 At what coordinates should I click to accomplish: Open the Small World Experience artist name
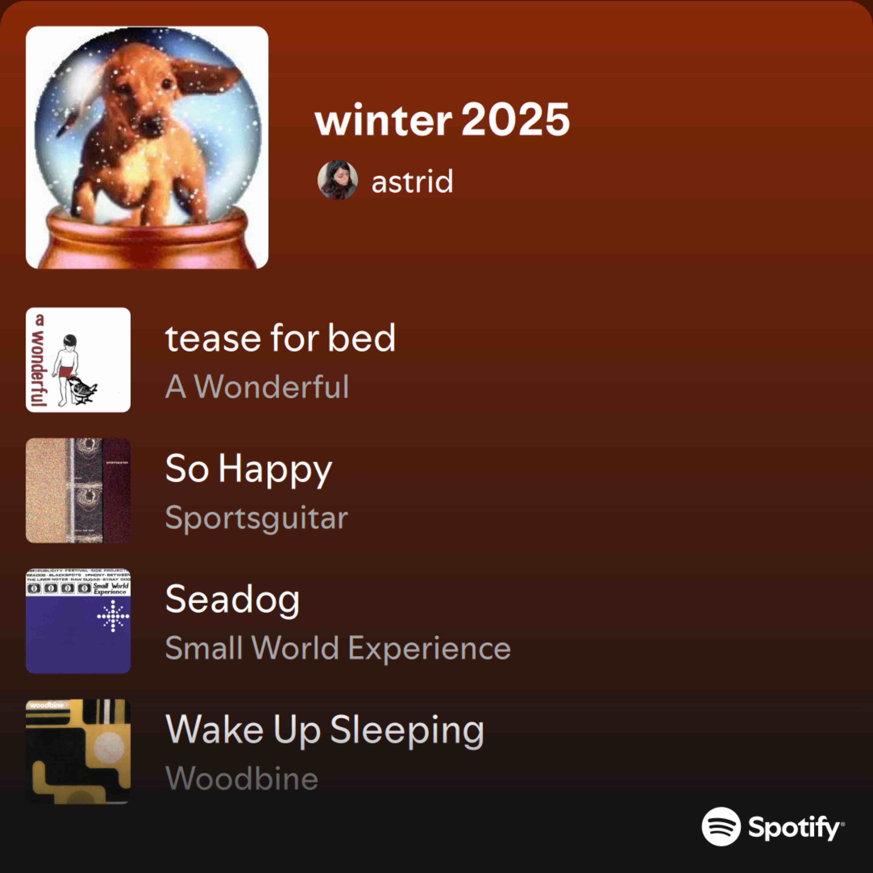pos(338,648)
